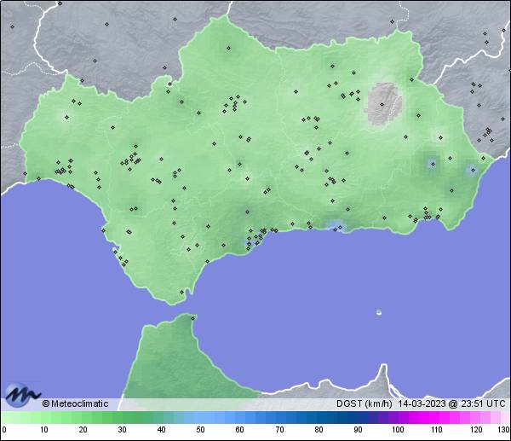Click the scale value 40
This screenshot has width=511, height=441.
point(161,429)
